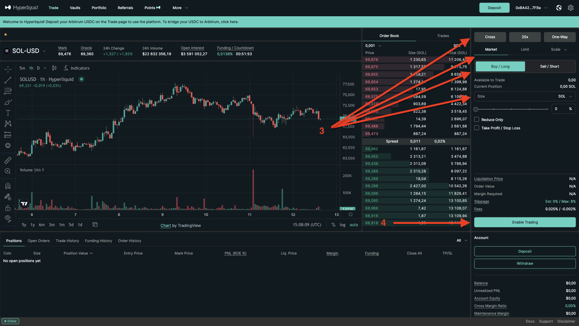Switch to the Trades tab
579x326 pixels.
[x=442, y=36]
